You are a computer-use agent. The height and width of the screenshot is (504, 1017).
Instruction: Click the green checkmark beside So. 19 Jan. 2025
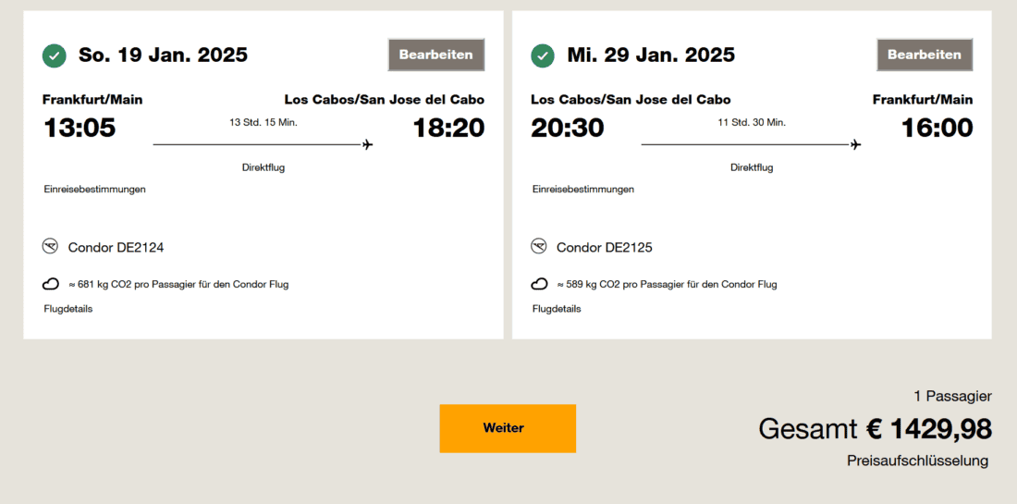pos(54,55)
